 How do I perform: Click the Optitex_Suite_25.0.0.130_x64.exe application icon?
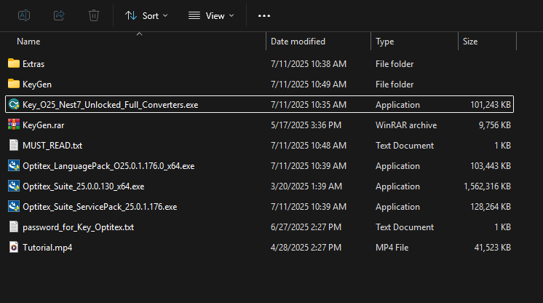[14, 186]
